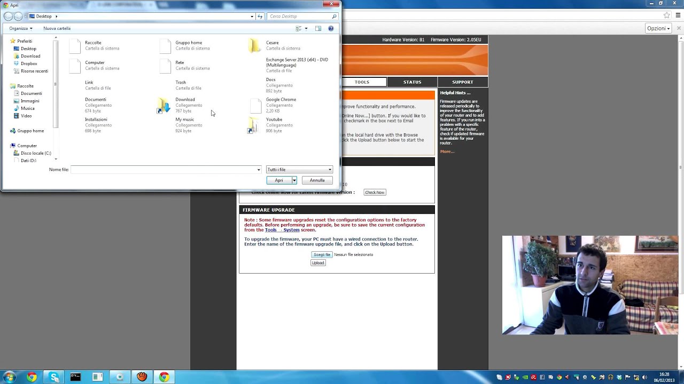Open the Apri button split arrow
This screenshot has height=384, width=684.
click(294, 180)
